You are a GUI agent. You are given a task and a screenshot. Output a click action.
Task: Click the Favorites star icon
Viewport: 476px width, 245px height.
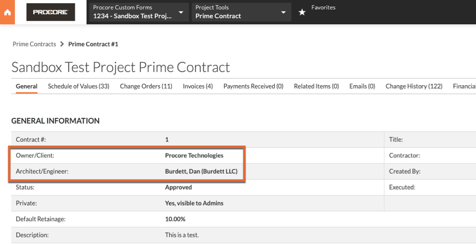302,12
